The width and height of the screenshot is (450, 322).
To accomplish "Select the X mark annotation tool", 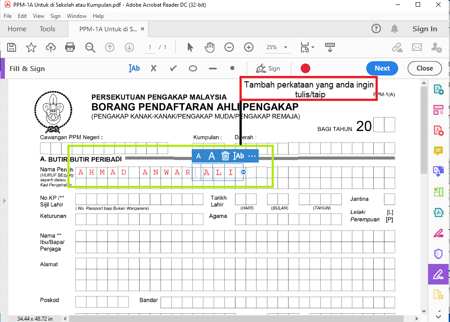I will pos(153,68).
